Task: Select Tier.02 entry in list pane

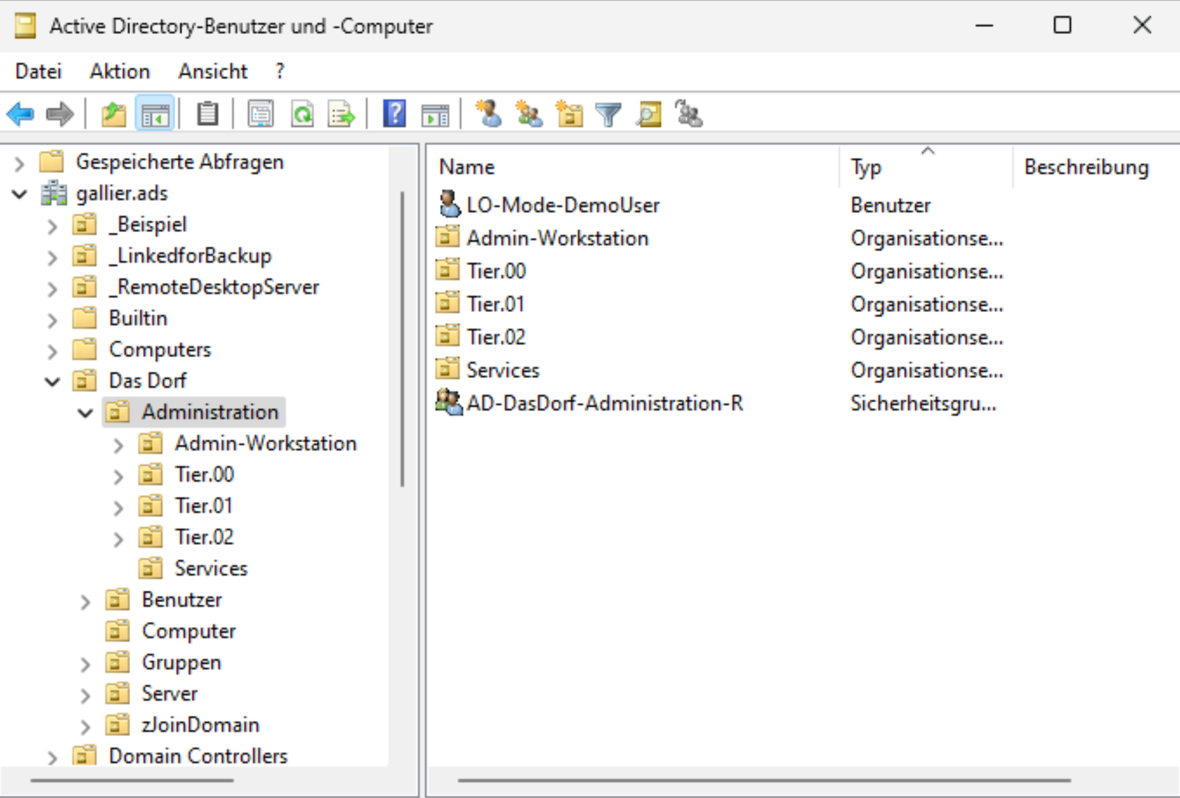Action: 496,336
